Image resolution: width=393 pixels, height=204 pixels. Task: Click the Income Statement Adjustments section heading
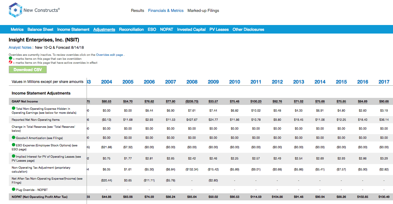pos(41,93)
